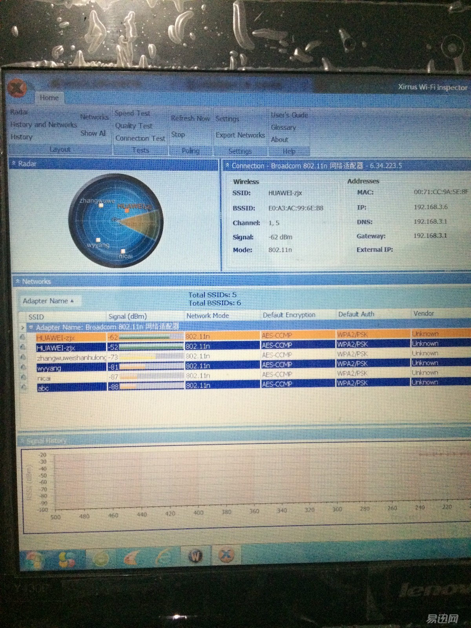The width and height of the screenshot is (471, 628).
Task: Click the WPS 'W' taskbar icon
Action: click(x=195, y=556)
